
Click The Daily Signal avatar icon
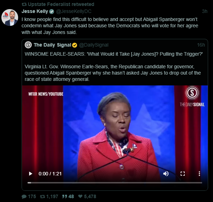tap(28, 45)
